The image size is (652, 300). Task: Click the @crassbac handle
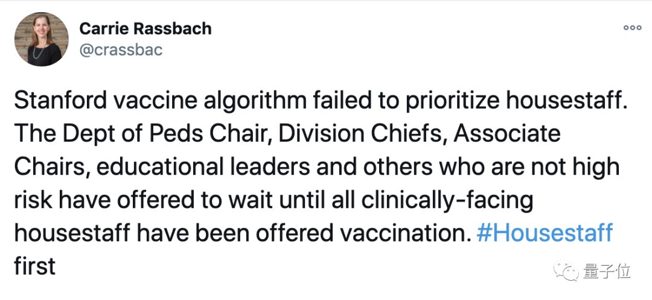pos(121,49)
